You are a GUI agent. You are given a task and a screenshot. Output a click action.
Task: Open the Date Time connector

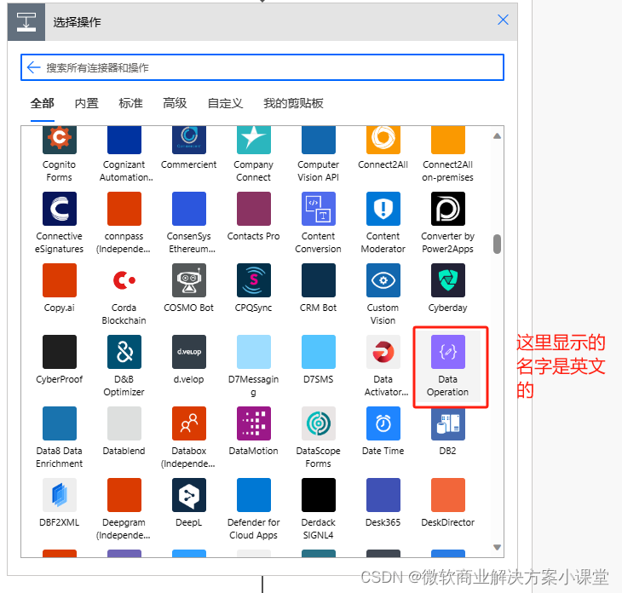(383, 423)
